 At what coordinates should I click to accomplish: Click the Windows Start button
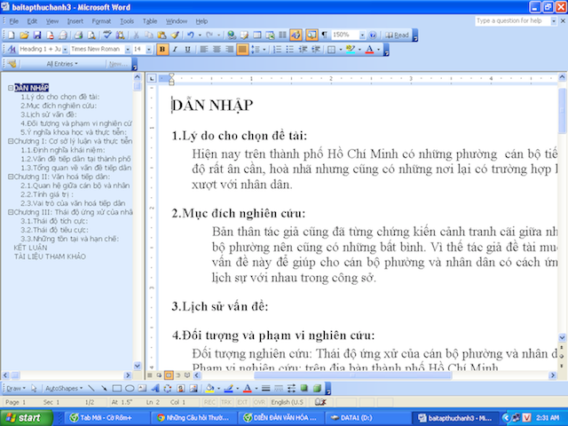27,418
